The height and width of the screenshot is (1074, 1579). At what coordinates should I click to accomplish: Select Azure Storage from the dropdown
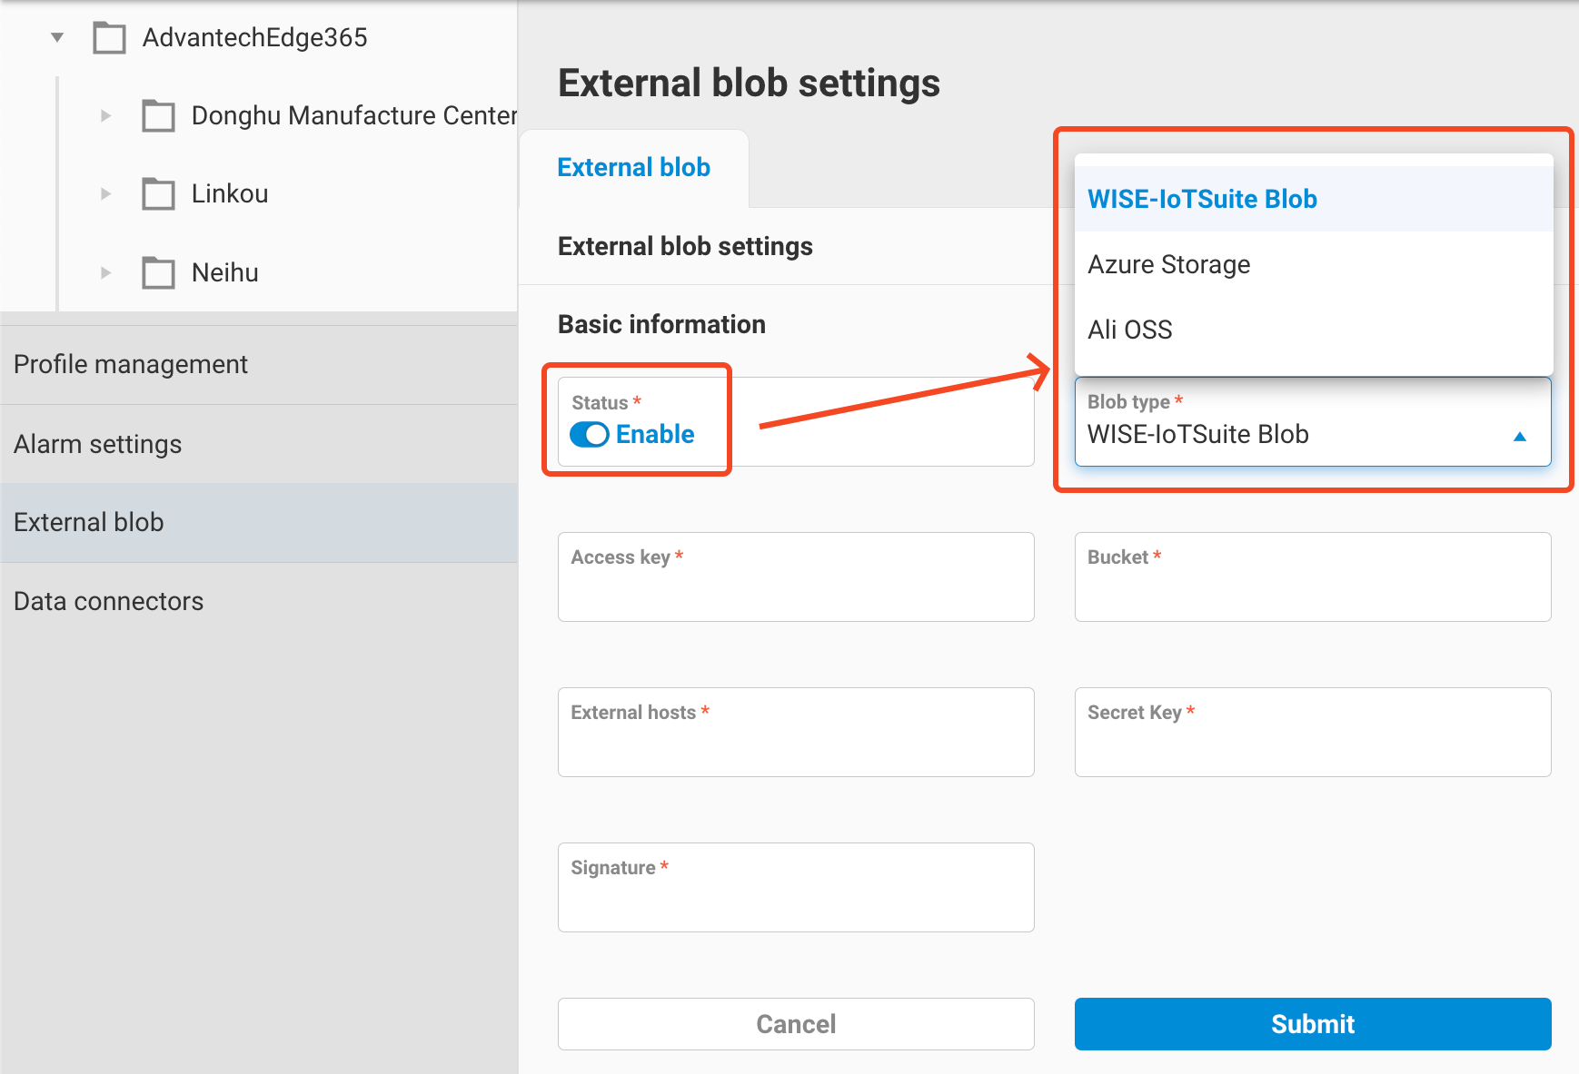coord(1169,264)
